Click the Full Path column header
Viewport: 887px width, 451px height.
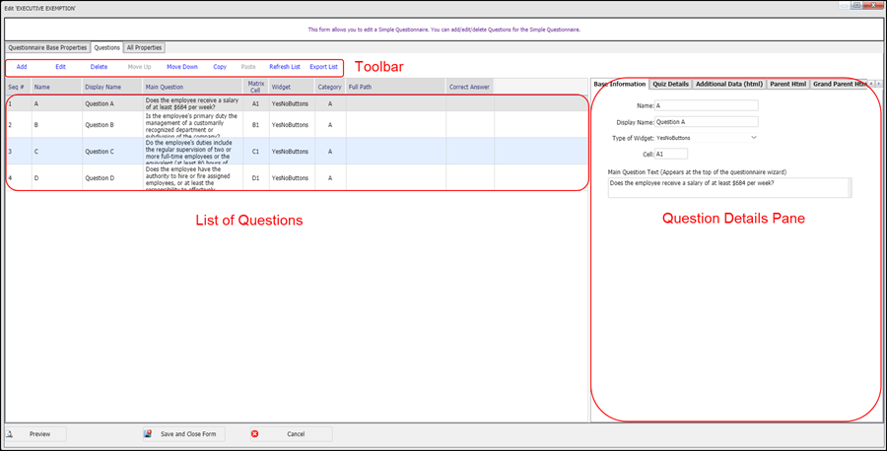[395, 87]
